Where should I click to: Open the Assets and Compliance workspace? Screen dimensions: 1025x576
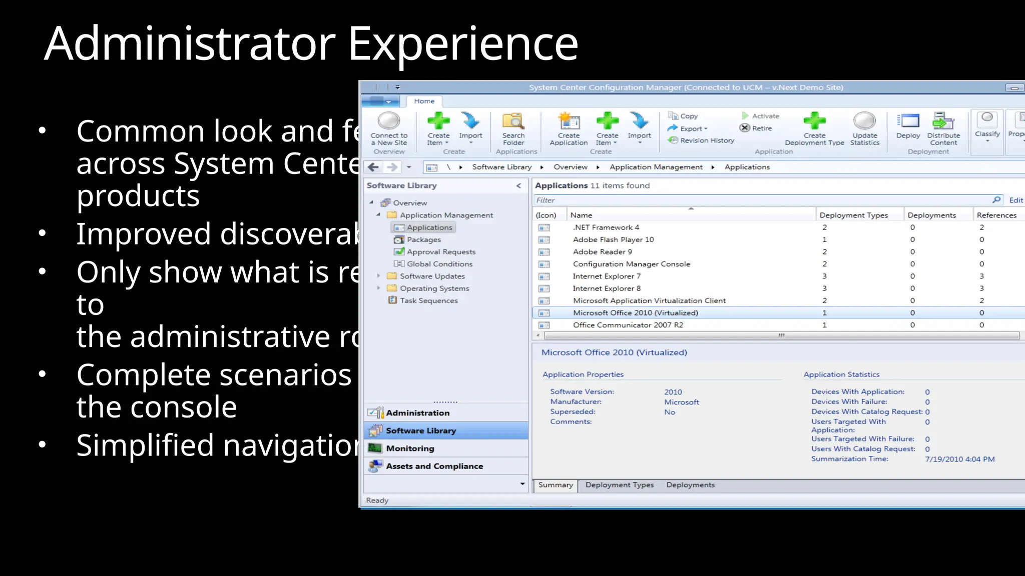tap(446, 466)
